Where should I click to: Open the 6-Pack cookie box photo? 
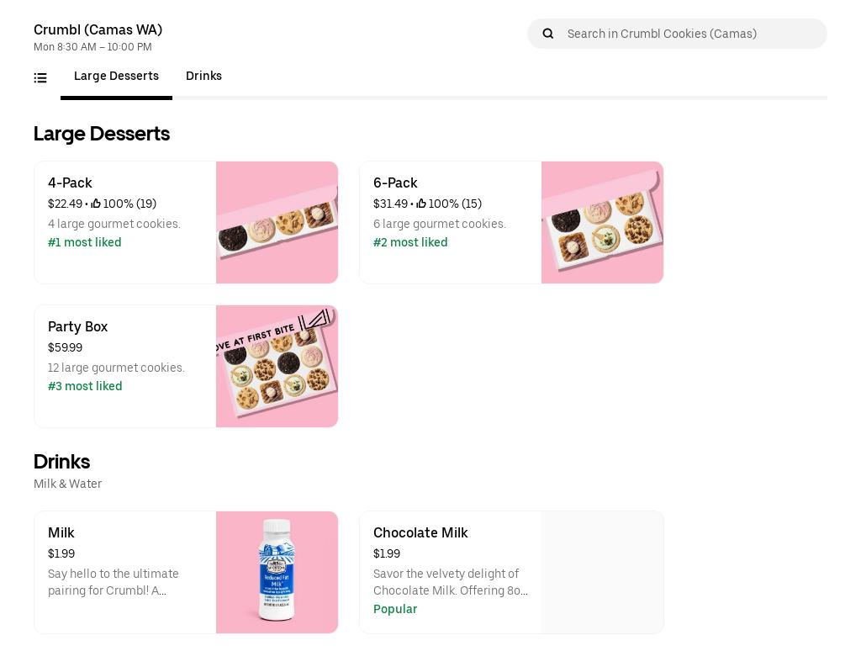pos(602,223)
